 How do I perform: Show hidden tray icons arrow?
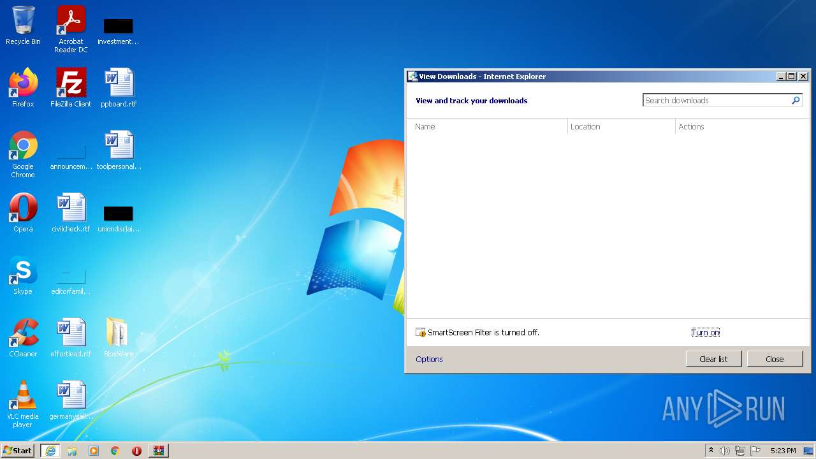[x=711, y=451]
